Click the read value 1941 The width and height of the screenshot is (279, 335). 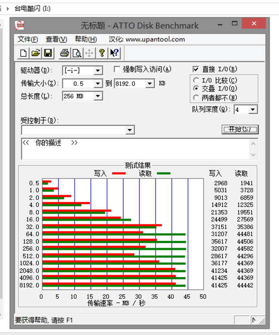coord(247,183)
